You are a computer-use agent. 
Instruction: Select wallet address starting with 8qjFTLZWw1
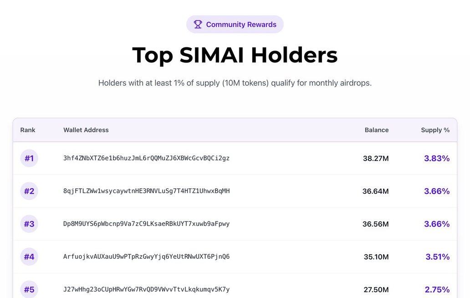pos(146,191)
